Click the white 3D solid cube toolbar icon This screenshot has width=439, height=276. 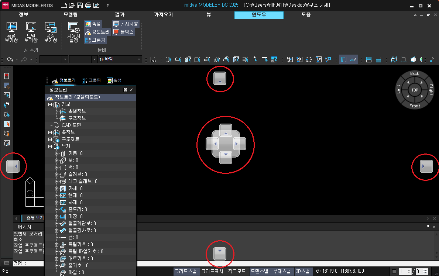pyautogui.click(x=413, y=59)
